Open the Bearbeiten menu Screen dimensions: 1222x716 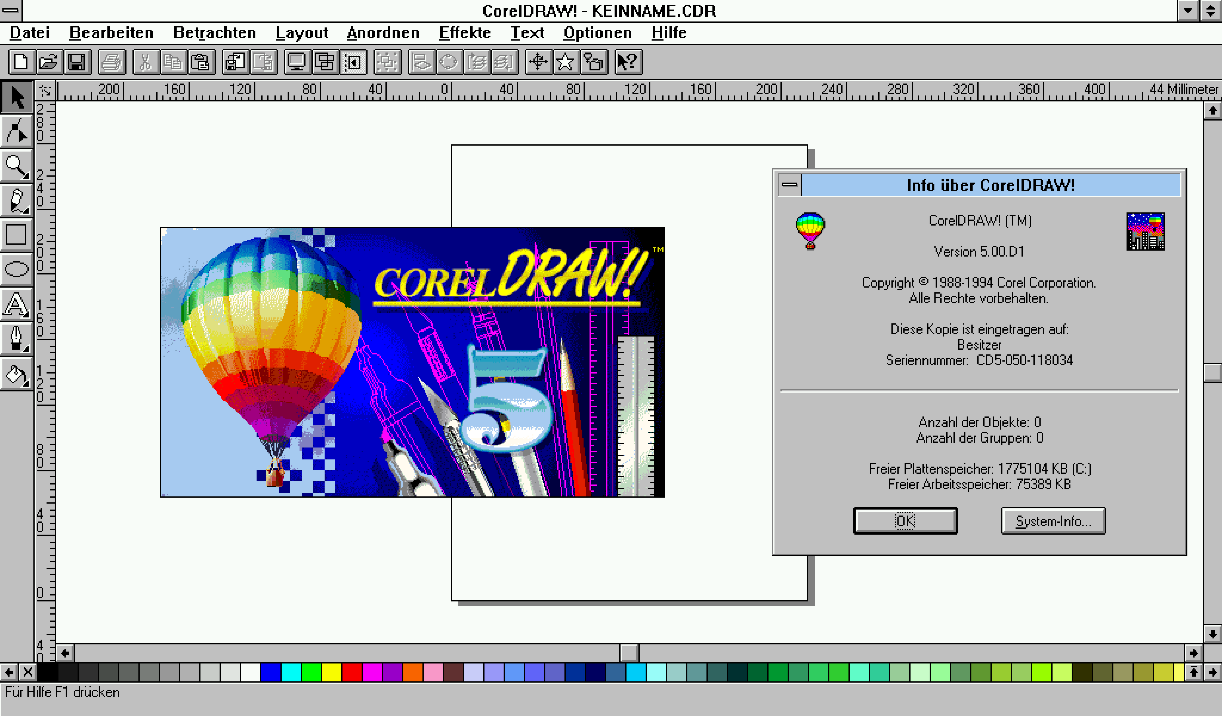coord(112,33)
